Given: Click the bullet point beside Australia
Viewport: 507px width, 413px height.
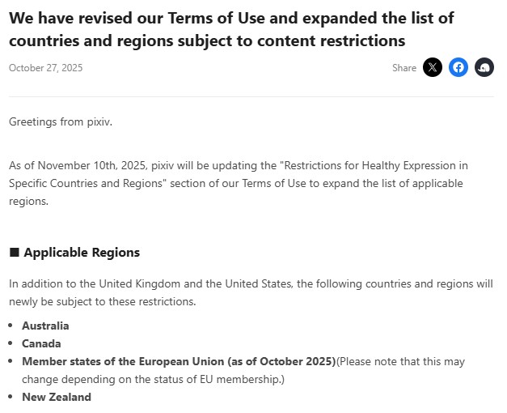Looking at the screenshot, I should click(x=11, y=326).
